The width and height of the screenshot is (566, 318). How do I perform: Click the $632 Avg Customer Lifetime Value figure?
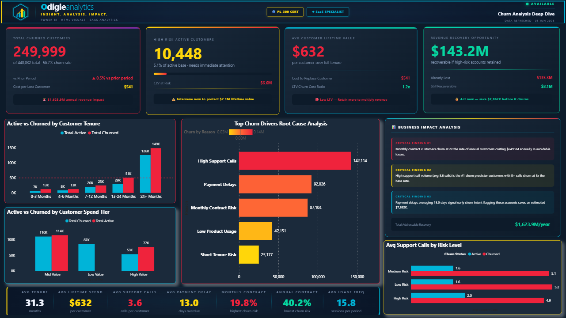point(308,52)
